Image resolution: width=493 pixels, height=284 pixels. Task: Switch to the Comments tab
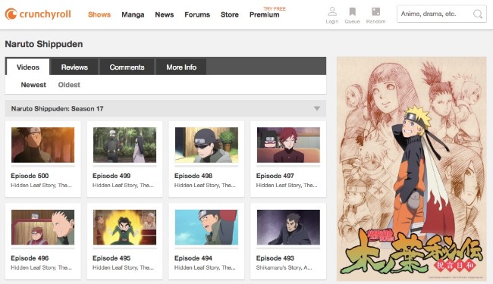click(x=127, y=67)
